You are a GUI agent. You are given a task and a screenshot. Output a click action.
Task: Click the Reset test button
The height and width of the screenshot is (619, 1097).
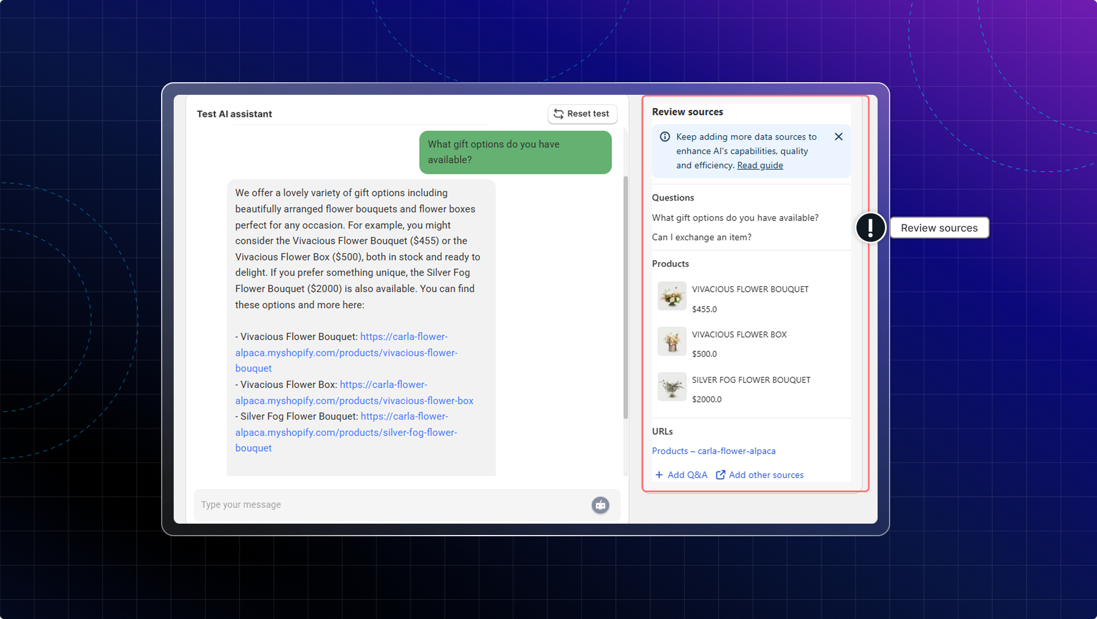pyautogui.click(x=582, y=114)
